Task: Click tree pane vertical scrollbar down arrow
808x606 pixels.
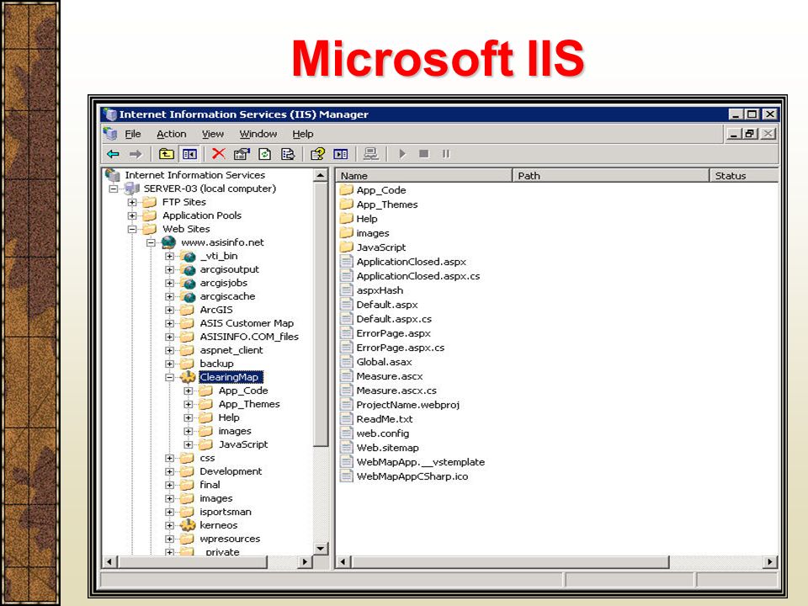Action: (x=321, y=548)
